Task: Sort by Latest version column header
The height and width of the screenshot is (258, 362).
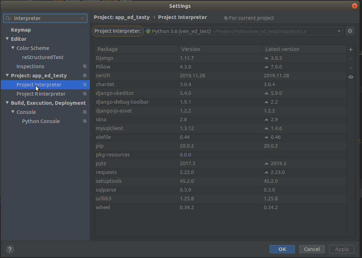Action: click(304, 49)
